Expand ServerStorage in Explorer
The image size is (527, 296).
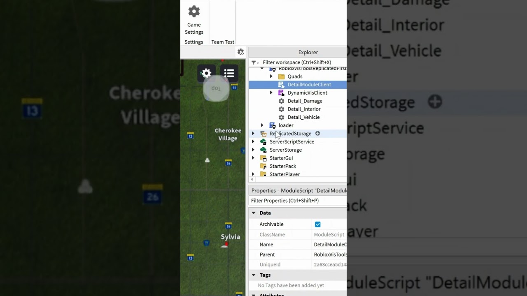coord(253,150)
